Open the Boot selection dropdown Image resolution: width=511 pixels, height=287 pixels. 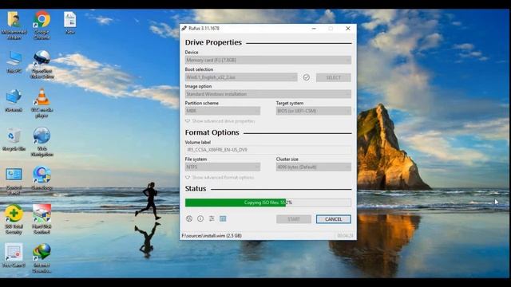241,77
